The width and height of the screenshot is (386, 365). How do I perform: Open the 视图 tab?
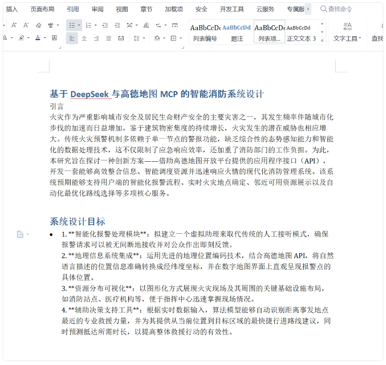click(x=122, y=9)
